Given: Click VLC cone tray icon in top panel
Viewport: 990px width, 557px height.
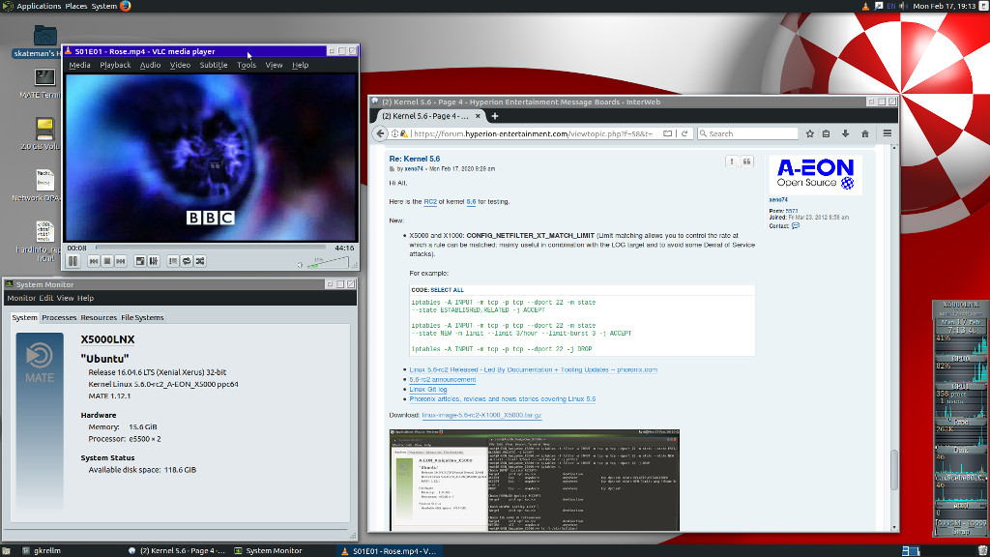Looking at the screenshot, I should coord(865,7).
